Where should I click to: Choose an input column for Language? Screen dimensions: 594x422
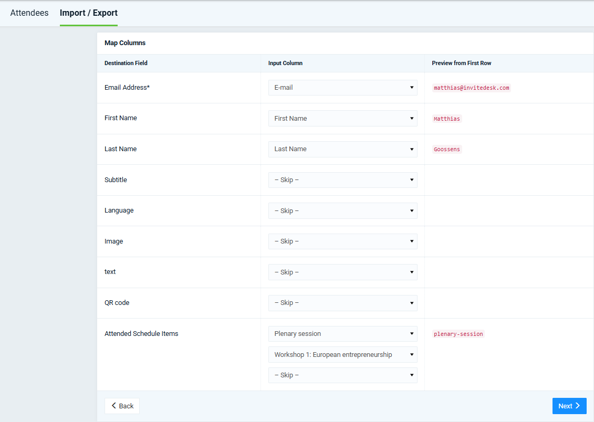342,211
